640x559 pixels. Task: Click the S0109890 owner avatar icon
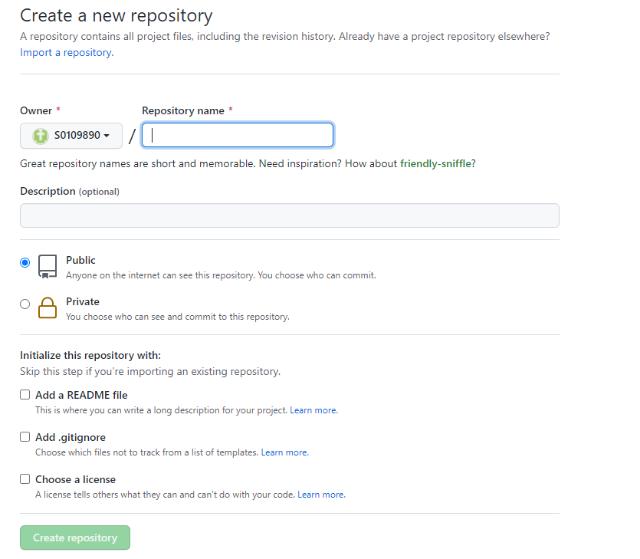point(41,136)
